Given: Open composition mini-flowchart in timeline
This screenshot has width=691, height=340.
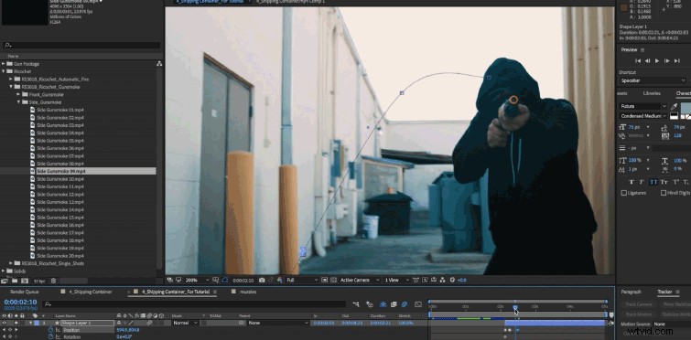Looking at the screenshot, I should coord(356,304).
